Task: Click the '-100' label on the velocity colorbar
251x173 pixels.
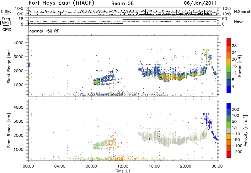Action: 237,146
